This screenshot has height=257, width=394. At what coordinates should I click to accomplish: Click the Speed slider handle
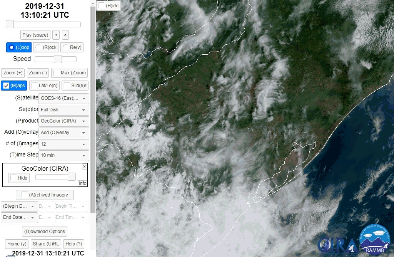58,59
